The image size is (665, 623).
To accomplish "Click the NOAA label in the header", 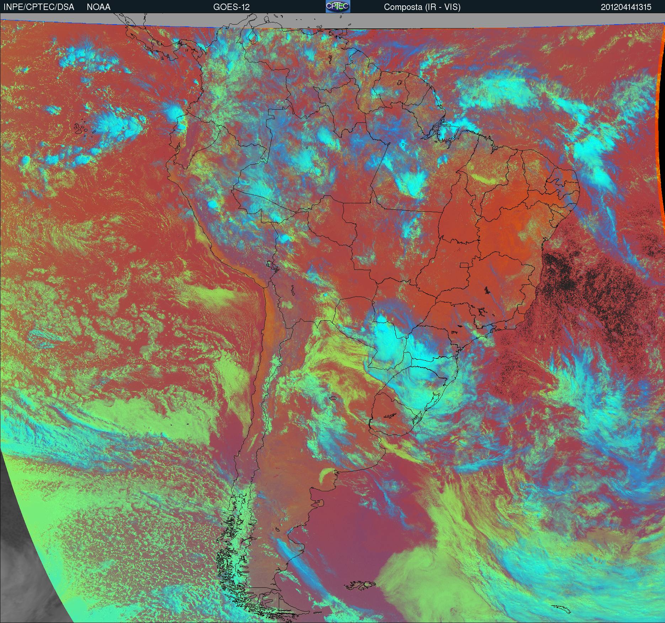I will [99, 7].
